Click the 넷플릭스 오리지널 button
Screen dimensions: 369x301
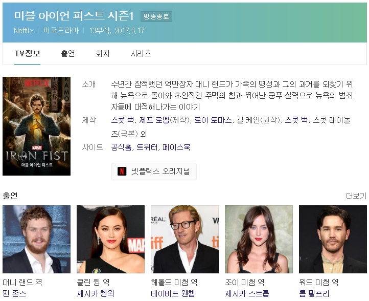coord(154,171)
